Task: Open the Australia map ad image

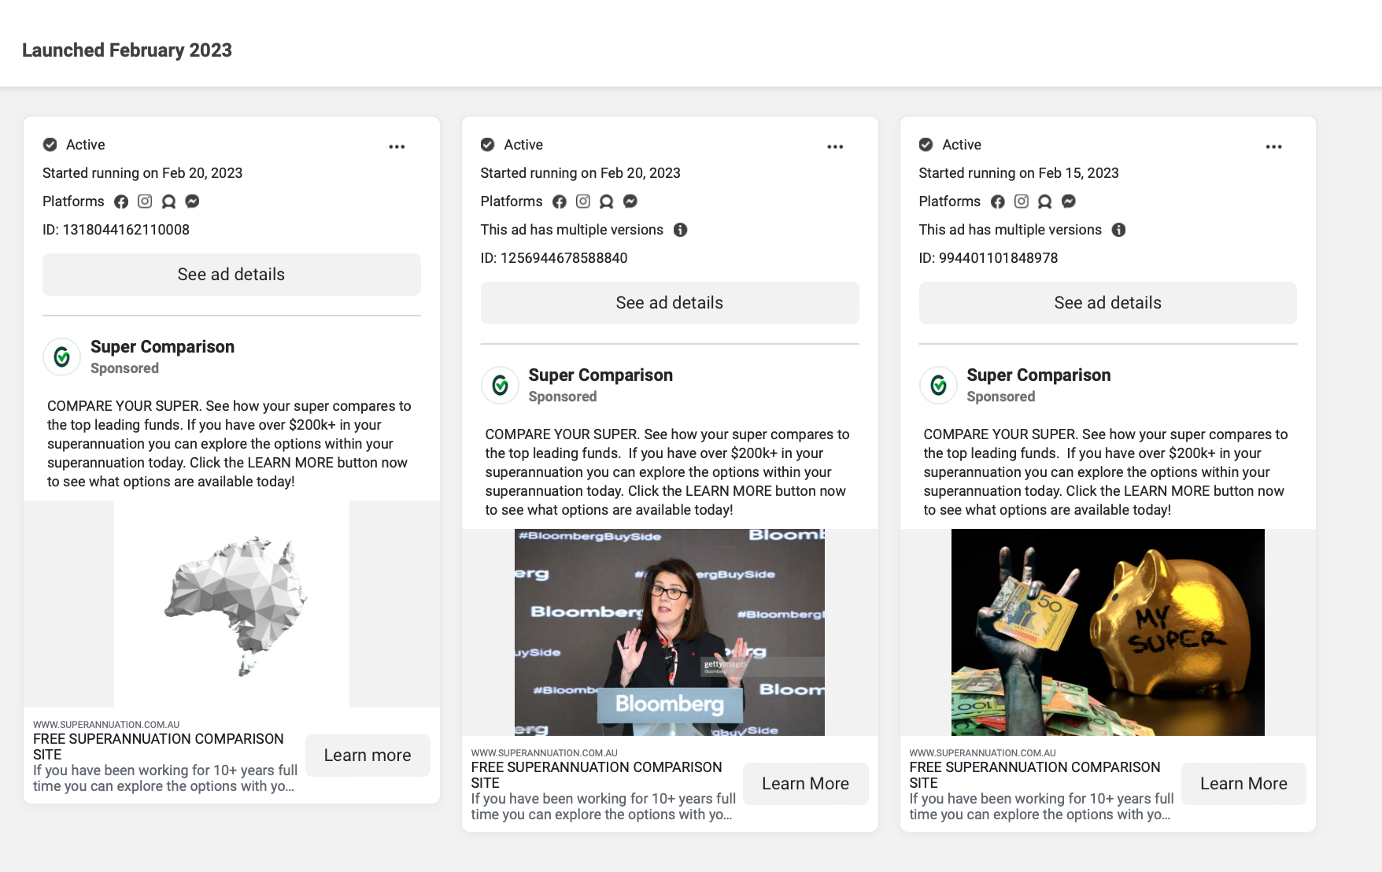Action: (x=231, y=604)
